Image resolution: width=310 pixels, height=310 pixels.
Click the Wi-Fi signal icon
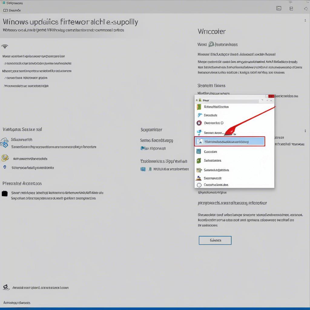tap(5, 46)
